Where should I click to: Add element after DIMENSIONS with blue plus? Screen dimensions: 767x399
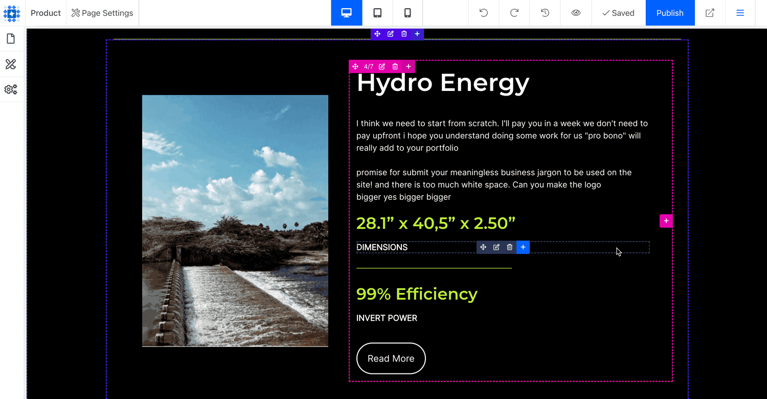click(x=523, y=247)
